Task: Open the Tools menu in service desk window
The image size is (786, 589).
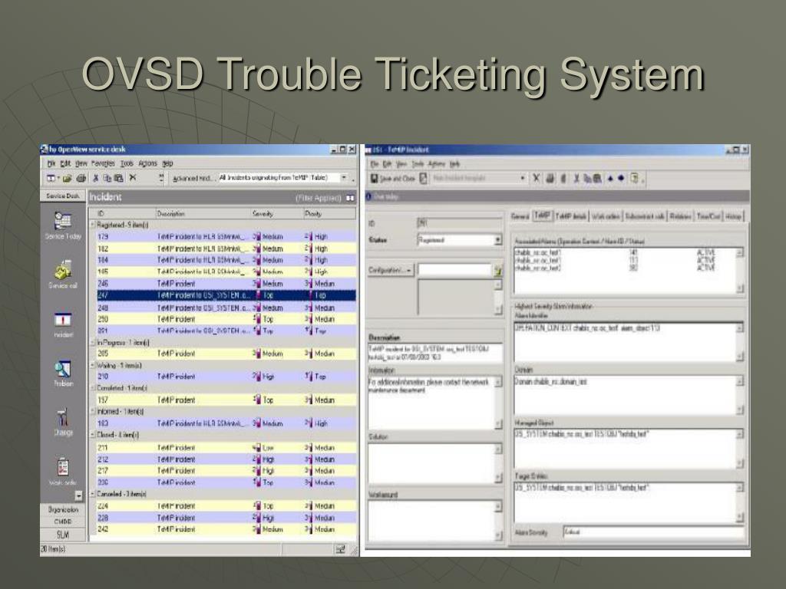Action: (127, 163)
